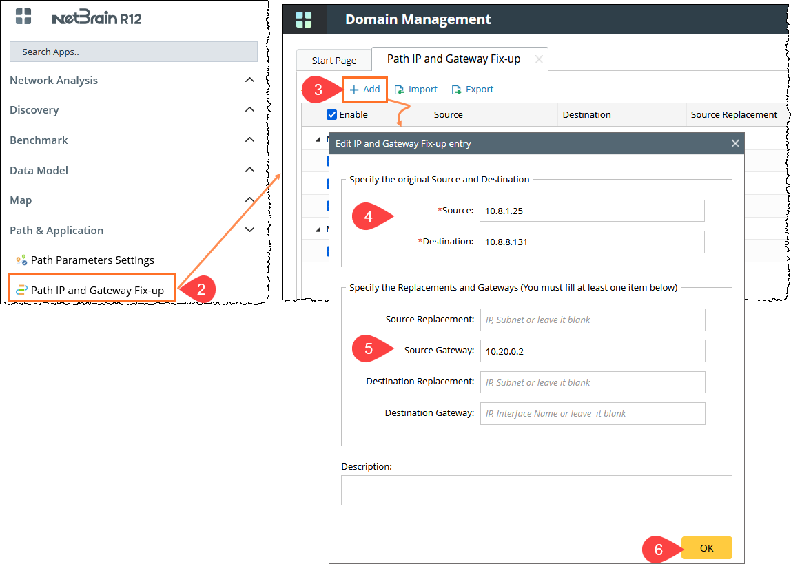The height and width of the screenshot is (564, 791).
Task: Click the Destination field with 10.8.8.131
Action: coord(592,242)
